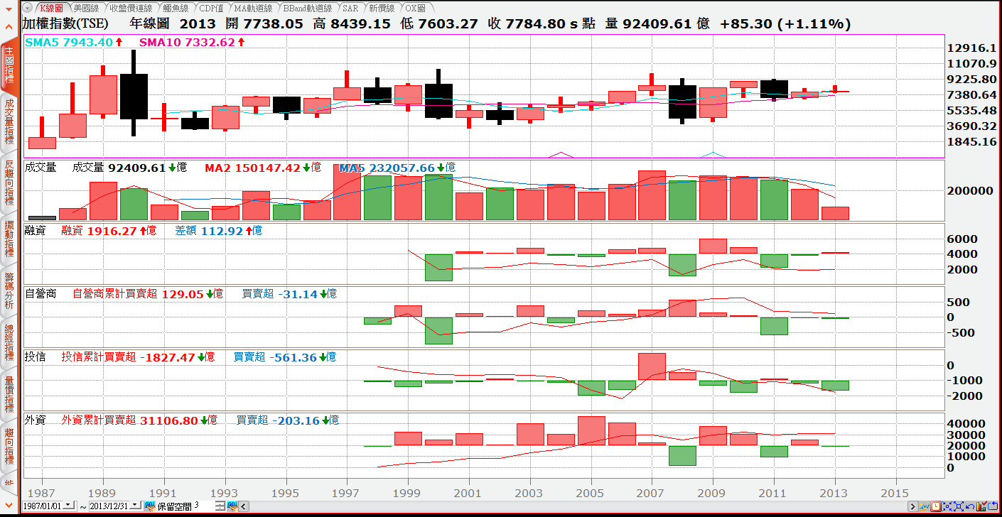Click MA5 232057.66 label
The height and width of the screenshot is (517, 1002).
[387, 168]
